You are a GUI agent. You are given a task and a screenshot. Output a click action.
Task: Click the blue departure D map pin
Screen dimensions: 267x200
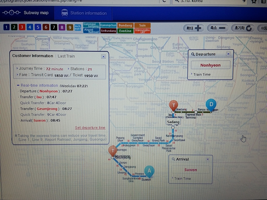[x=211, y=104]
